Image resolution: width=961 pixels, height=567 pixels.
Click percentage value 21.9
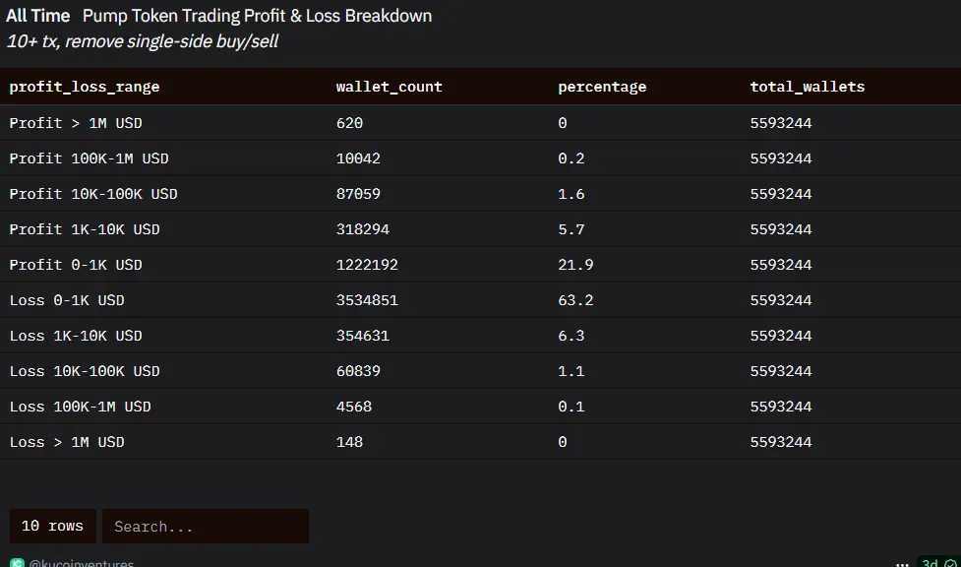575,265
